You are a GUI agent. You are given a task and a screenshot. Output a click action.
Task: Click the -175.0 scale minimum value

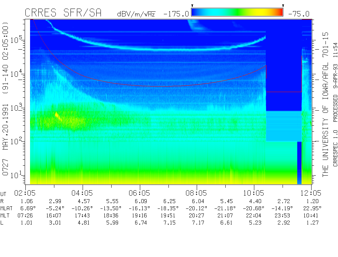point(176,14)
